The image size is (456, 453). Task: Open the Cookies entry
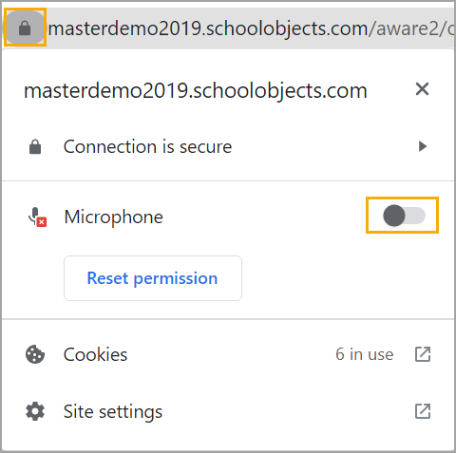pyautogui.click(x=228, y=354)
